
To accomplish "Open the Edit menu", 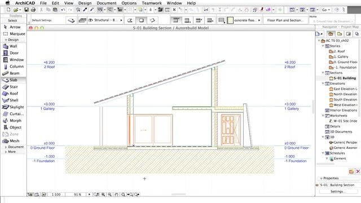I will click(x=55, y=3).
